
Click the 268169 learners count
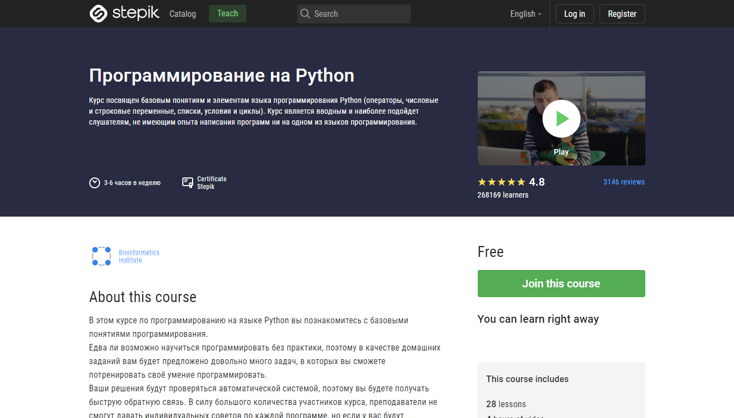503,194
